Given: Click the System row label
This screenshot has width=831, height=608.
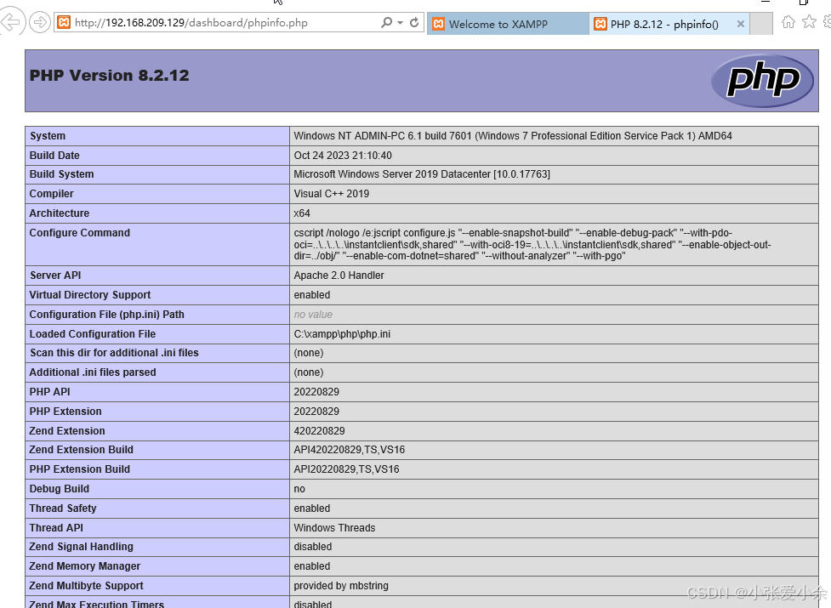Looking at the screenshot, I should point(48,135).
